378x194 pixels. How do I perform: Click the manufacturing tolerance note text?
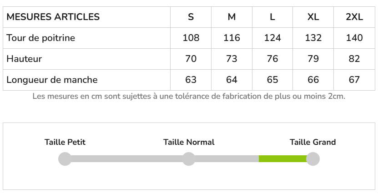tap(189, 97)
